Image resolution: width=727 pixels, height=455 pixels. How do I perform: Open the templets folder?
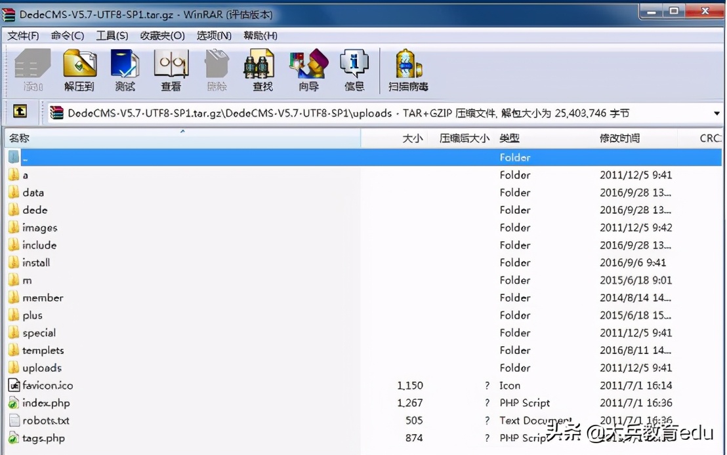pyautogui.click(x=43, y=350)
